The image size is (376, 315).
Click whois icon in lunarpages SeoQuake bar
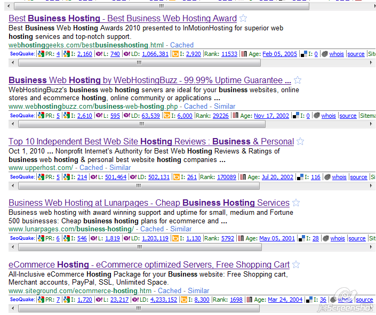[326, 239]
